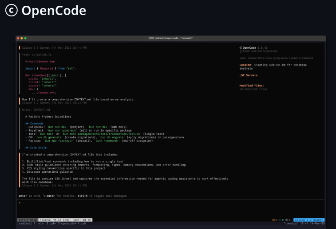Click the 'stdout: "inherit"' code line
Screen dimensions: 336x229
(43, 82)
